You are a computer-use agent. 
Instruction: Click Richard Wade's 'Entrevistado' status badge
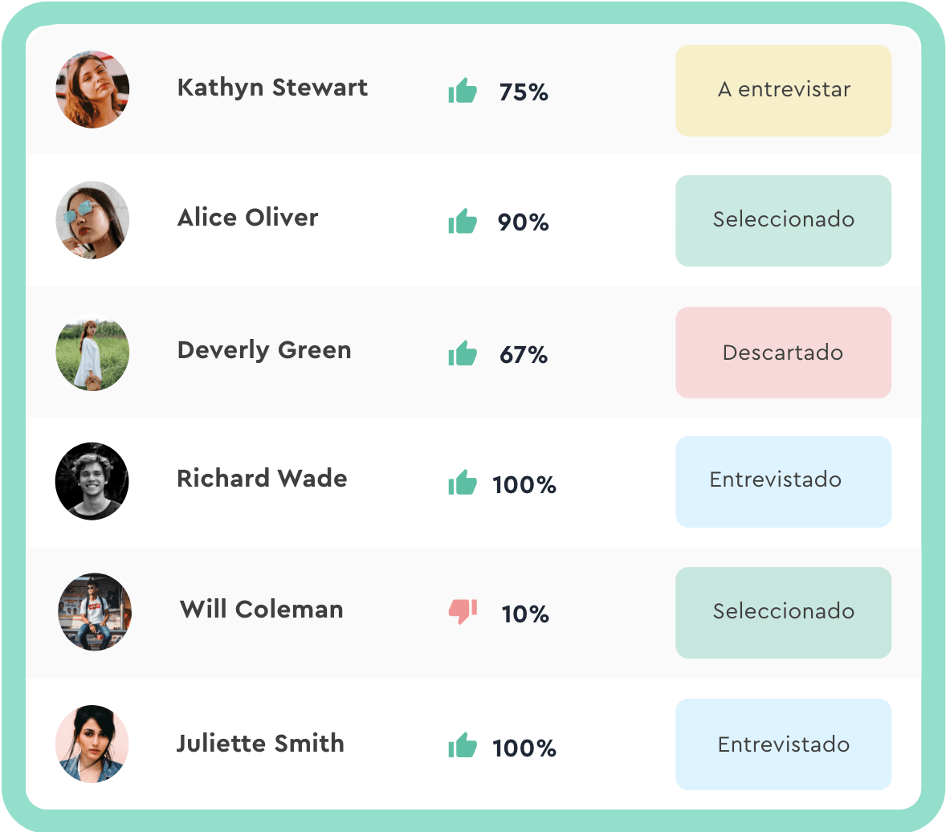tap(783, 482)
